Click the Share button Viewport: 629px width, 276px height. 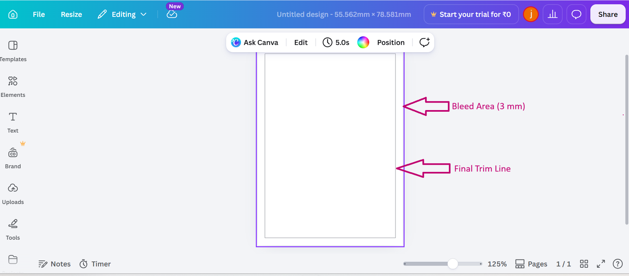tap(608, 15)
